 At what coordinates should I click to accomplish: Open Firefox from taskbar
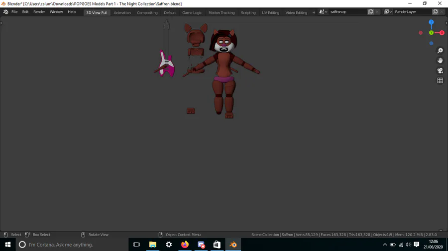coord(185,245)
